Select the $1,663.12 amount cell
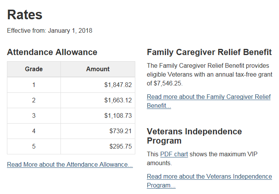The image size is (279, 194). [x=98, y=100]
